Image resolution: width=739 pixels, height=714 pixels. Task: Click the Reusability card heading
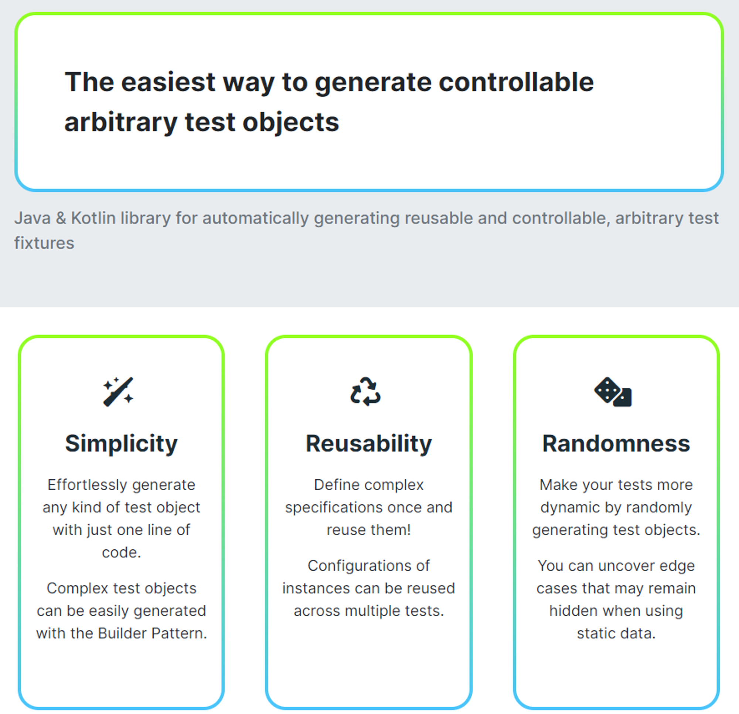click(369, 444)
